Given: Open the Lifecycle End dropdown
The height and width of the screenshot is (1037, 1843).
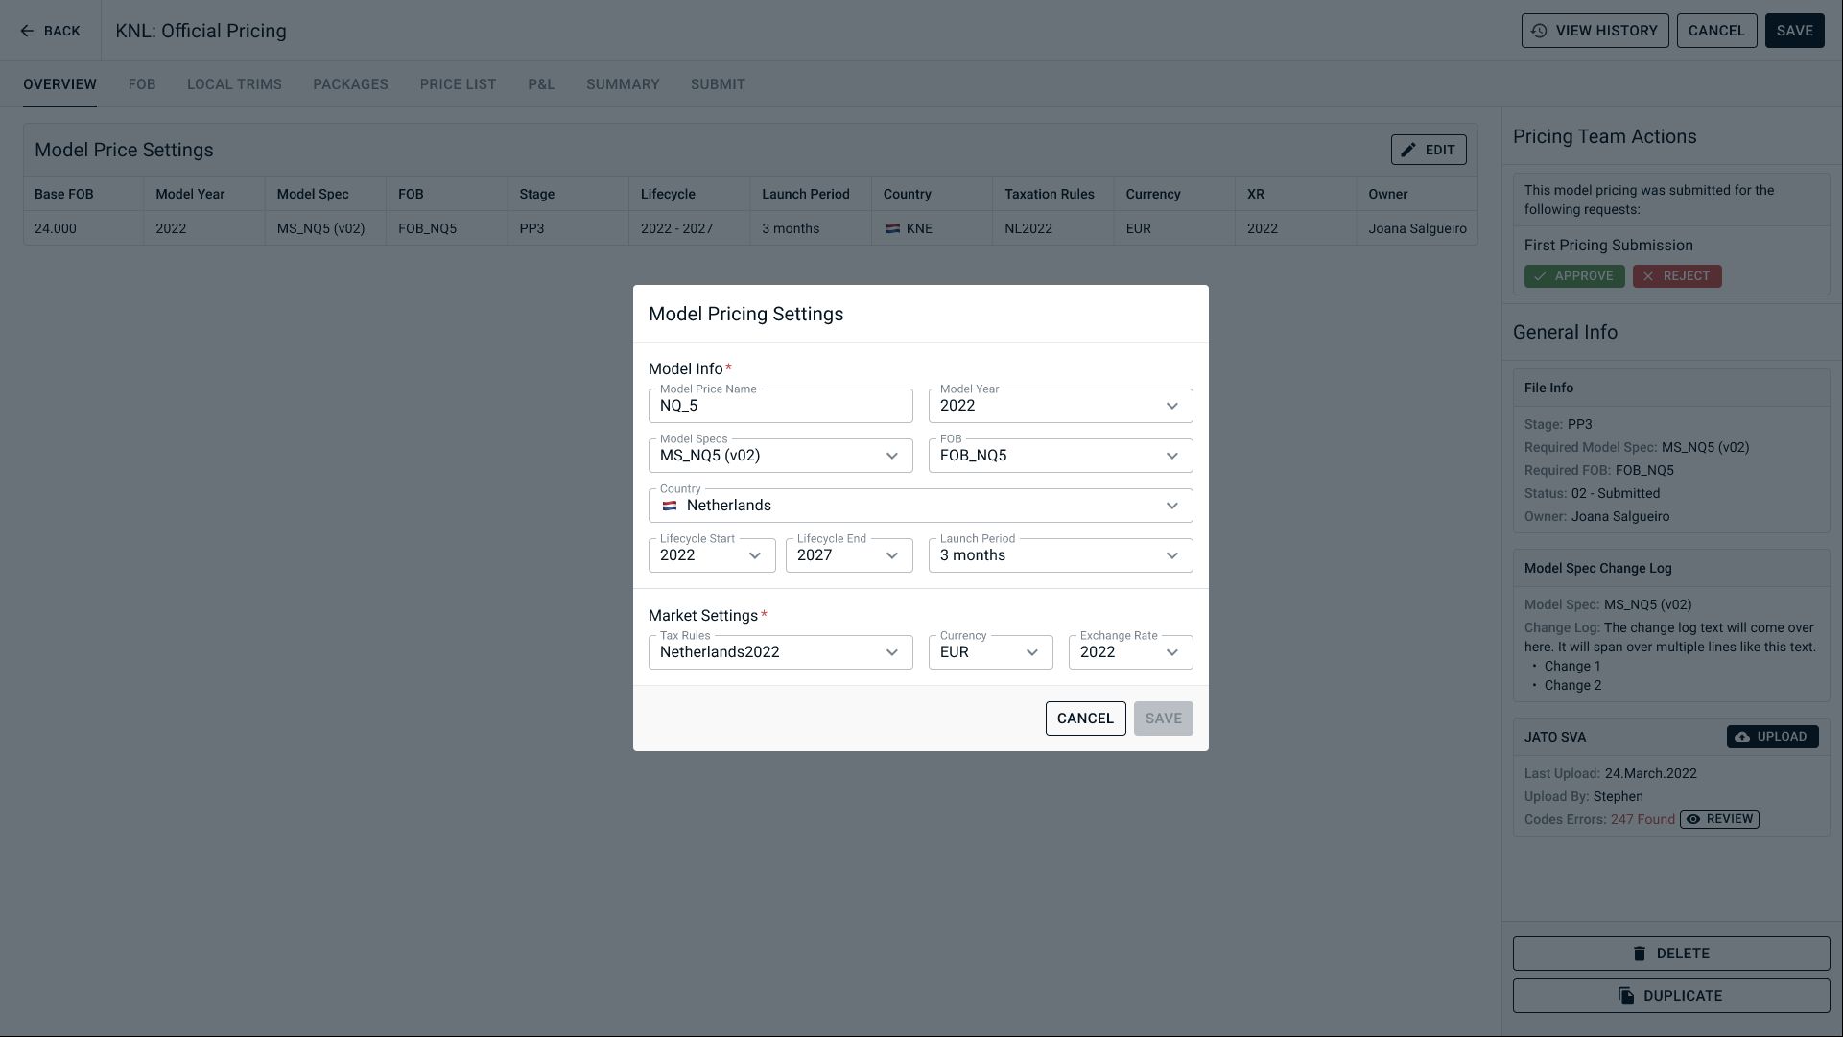Looking at the screenshot, I should pyautogui.click(x=849, y=555).
